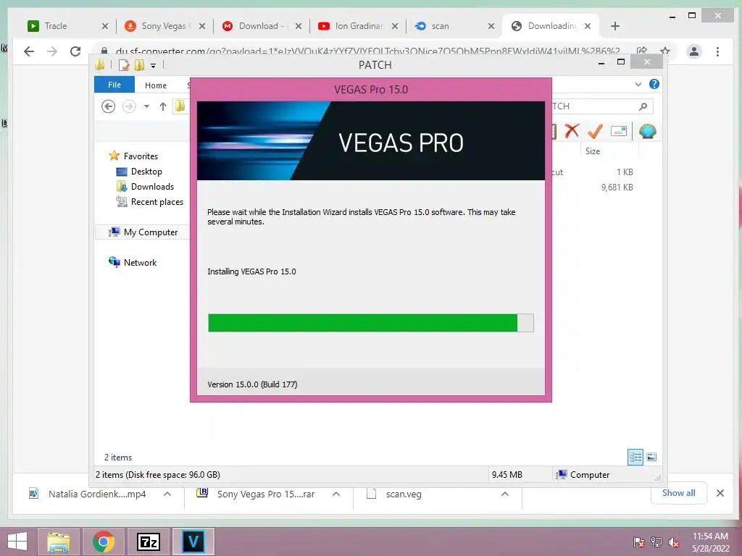Viewport: 742px width, 556px height.
Task: Go forward in PATCH Explorer window
Action: click(129, 106)
